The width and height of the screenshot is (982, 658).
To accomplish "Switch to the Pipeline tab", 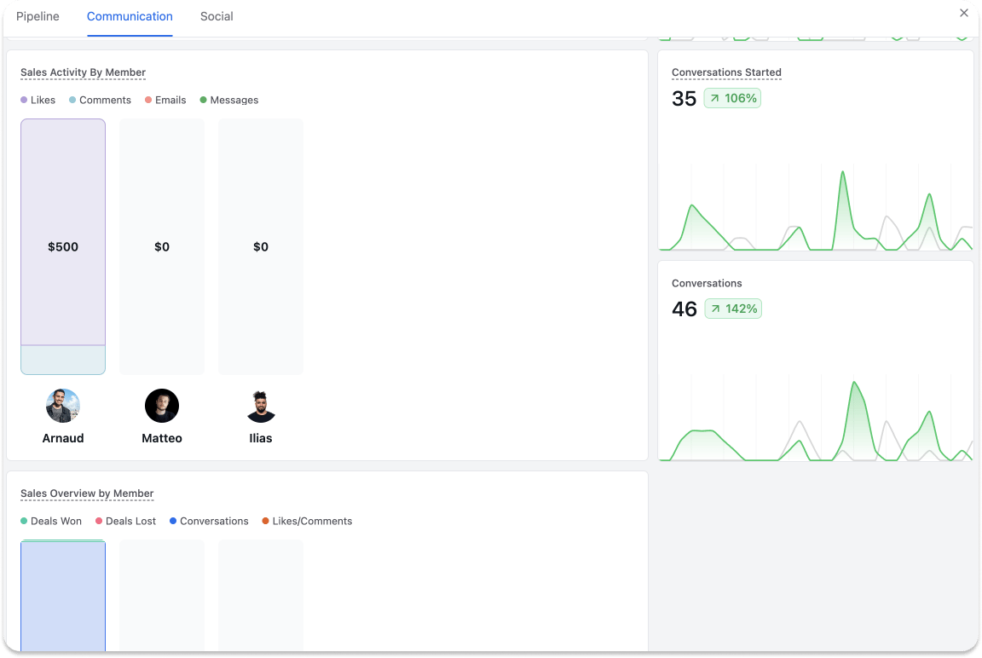I will pyautogui.click(x=38, y=16).
